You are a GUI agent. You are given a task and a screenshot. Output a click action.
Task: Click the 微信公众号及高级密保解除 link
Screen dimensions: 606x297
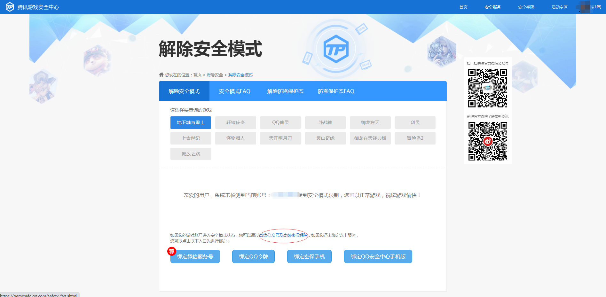283,235
